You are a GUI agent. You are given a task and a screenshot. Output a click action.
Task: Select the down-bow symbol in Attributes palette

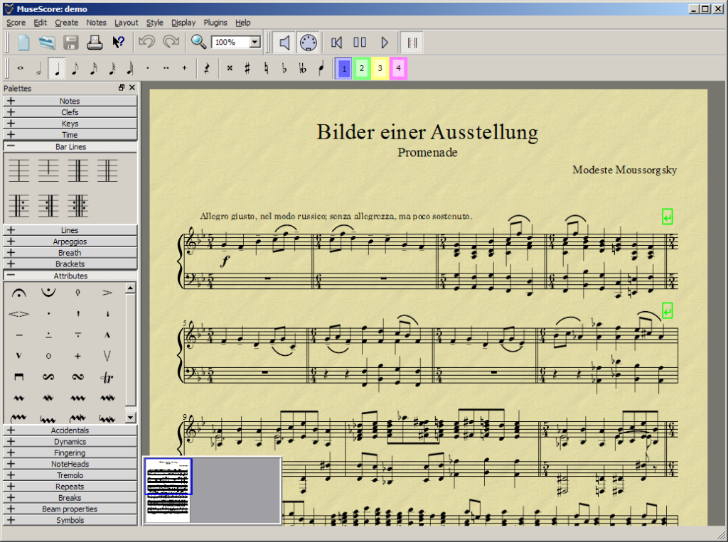(19, 377)
